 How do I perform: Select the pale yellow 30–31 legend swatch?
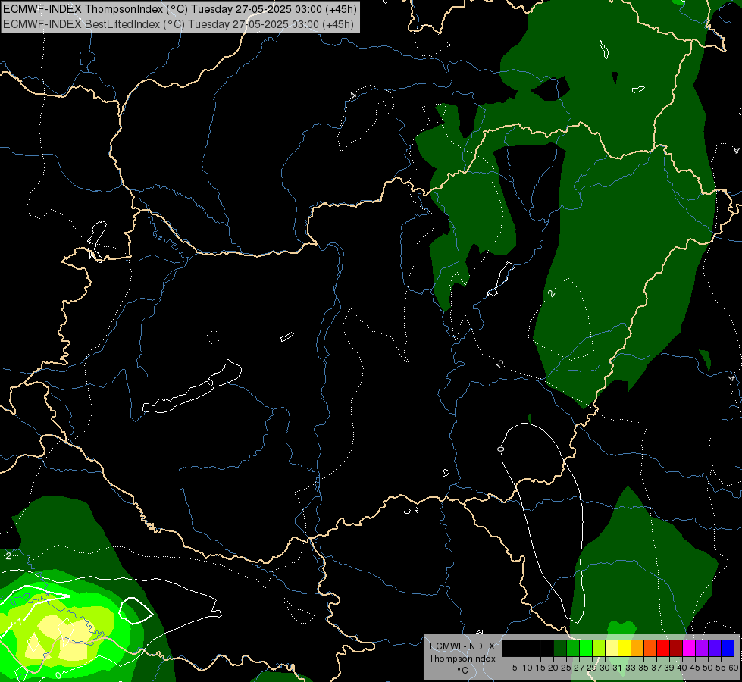[x=612, y=648]
